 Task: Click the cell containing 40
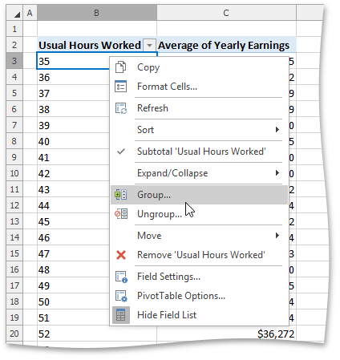[73, 141]
